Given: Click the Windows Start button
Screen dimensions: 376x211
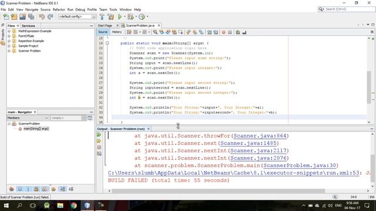Looking at the screenshot, I should click(x=6, y=206).
